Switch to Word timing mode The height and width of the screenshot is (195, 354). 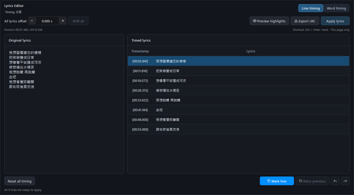[x=336, y=8]
